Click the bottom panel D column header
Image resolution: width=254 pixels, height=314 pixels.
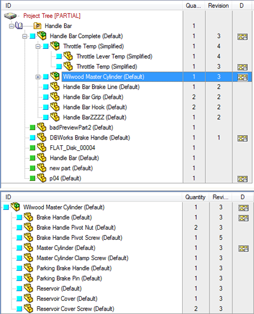point(243,197)
